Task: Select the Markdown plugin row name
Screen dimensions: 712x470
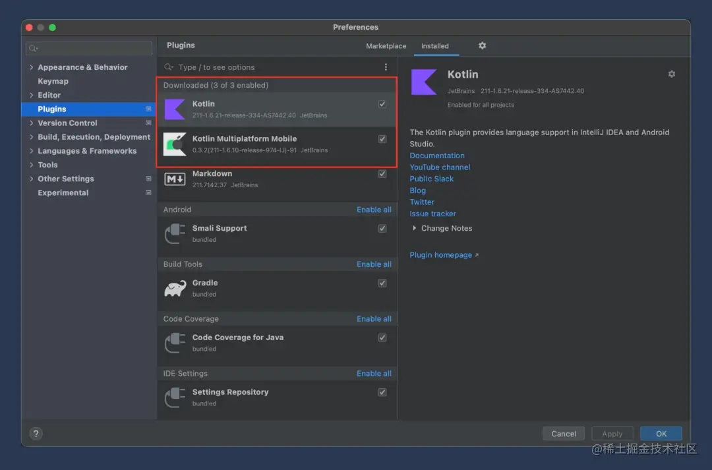Action: 212,173
